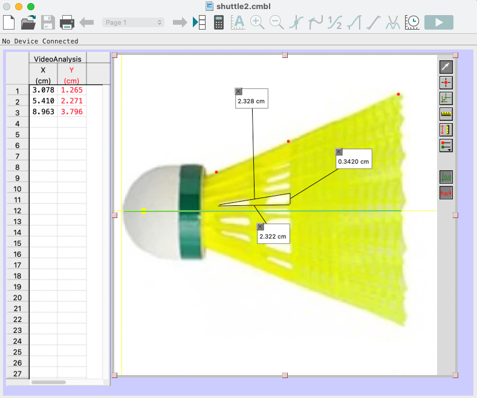This screenshot has height=398, width=477.
Task: Open Data Collection settings clock icon
Action: point(412,22)
